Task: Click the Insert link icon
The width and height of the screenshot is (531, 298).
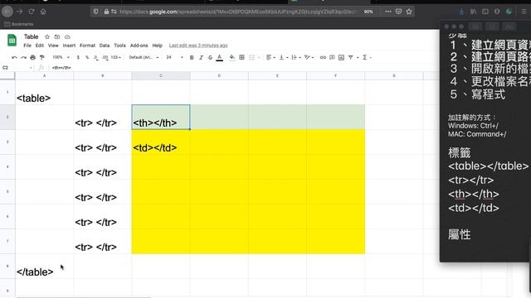Action: coord(323,57)
